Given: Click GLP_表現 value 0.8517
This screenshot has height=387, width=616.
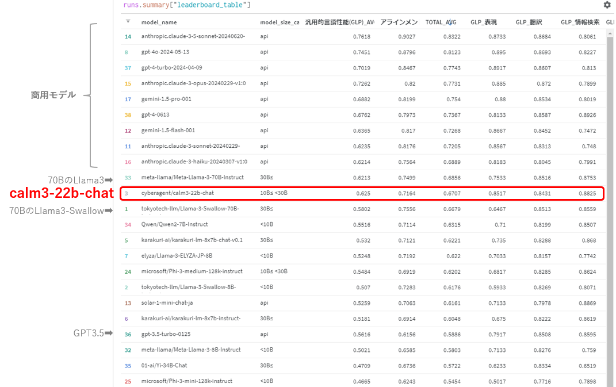Looking at the screenshot, I should click(497, 193).
